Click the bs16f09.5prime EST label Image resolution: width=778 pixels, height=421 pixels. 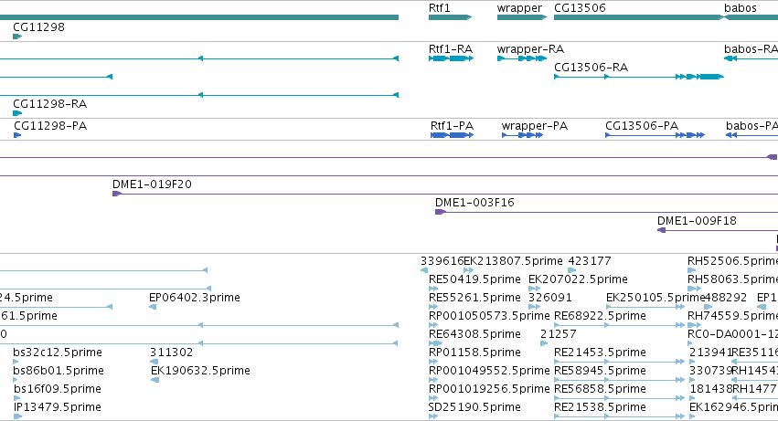[58, 388]
